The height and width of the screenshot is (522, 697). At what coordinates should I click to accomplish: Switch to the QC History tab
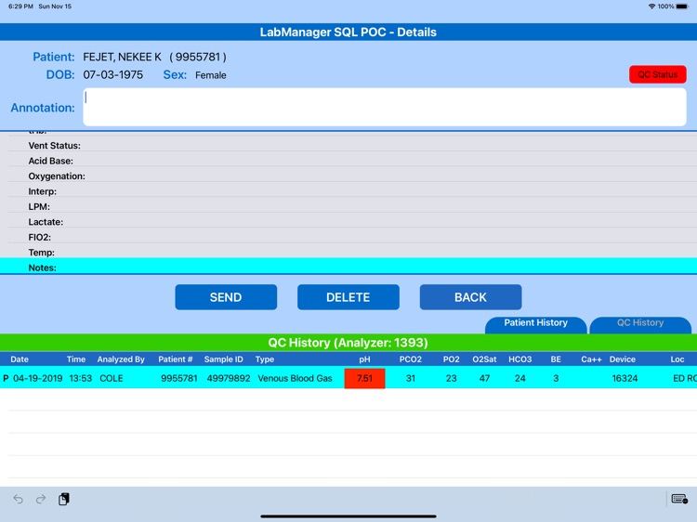tap(640, 324)
